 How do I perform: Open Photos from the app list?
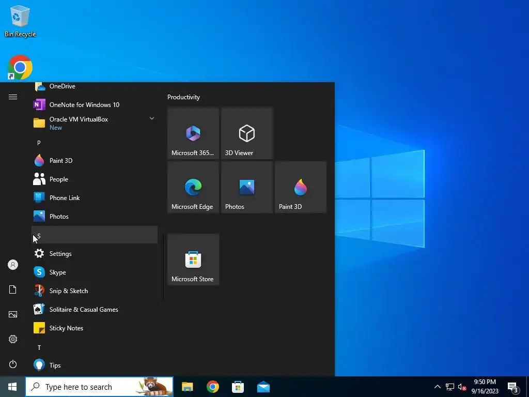pos(95,217)
